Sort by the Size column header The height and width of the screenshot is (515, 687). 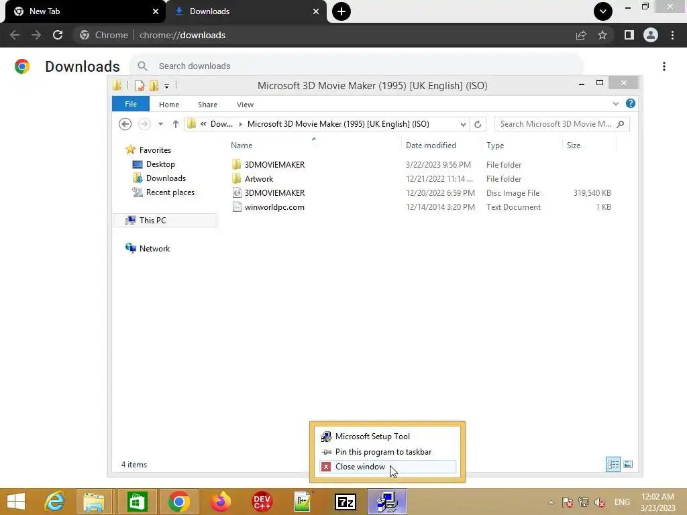pos(574,146)
